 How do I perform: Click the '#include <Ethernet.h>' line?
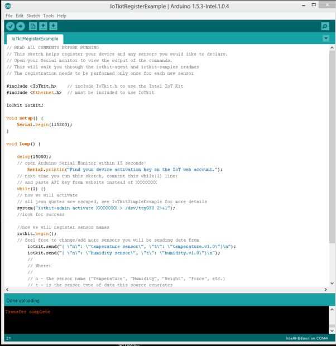click(80, 93)
